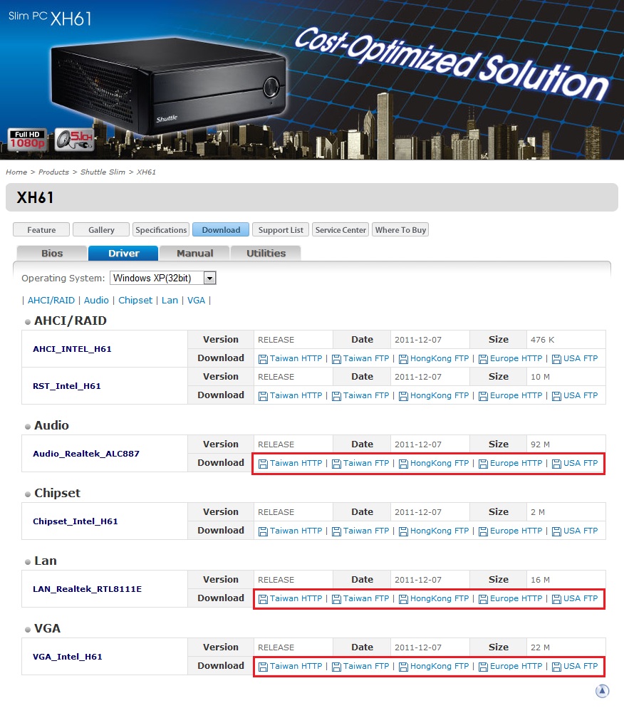The width and height of the screenshot is (624, 713).
Task: Click disk icon beside AHCI_INTEL_H61 USA FTP
Action: 556,359
